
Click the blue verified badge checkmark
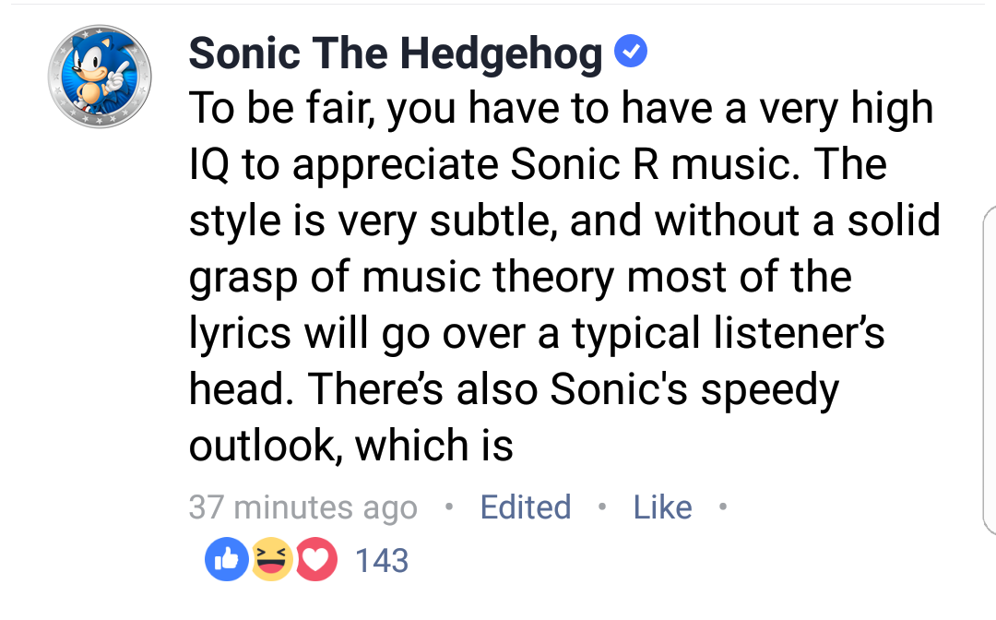click(x=630, y=54)
